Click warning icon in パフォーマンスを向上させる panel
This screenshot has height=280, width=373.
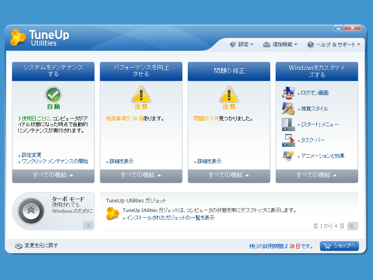click(141, 94)
